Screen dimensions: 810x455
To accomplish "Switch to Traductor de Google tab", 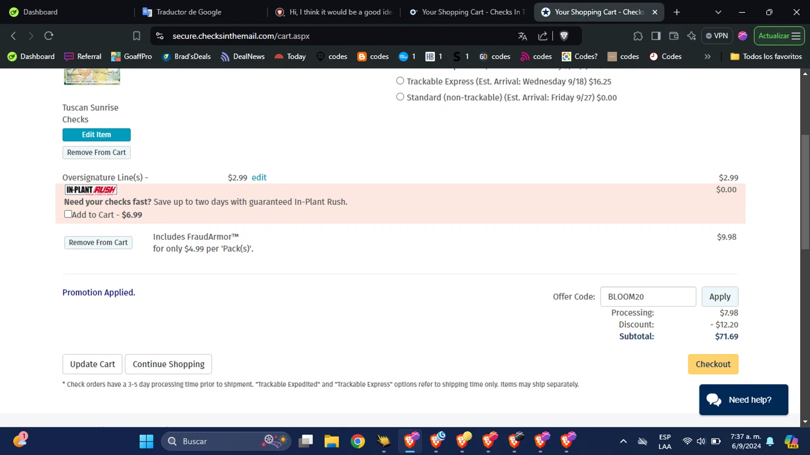I will click(200, 12).
